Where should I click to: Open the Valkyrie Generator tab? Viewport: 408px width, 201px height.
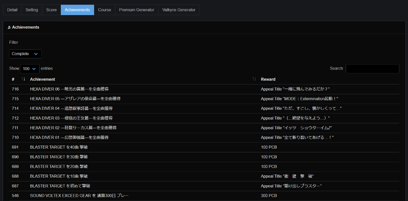pyautogui.click(x=179, y=10)
